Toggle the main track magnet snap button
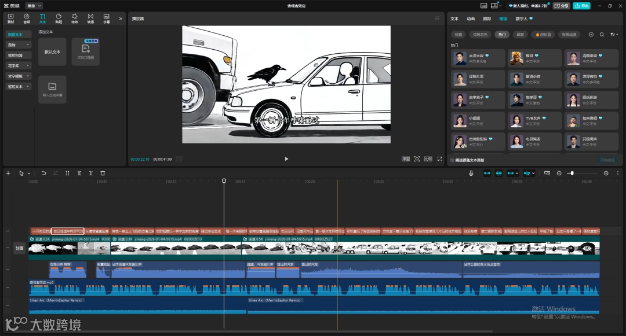Image resolution: width=626 pixels, height=336 pixels. [x=486, y=173]
